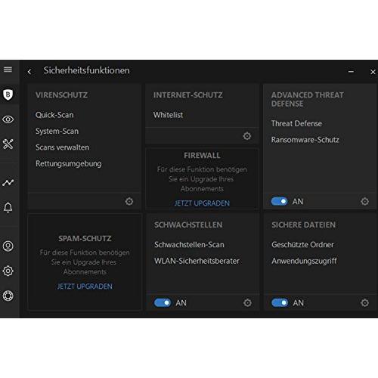378x378 pixels.
Task: Open WLAN-Sicherheitsberater
Action: pos(197,261)
